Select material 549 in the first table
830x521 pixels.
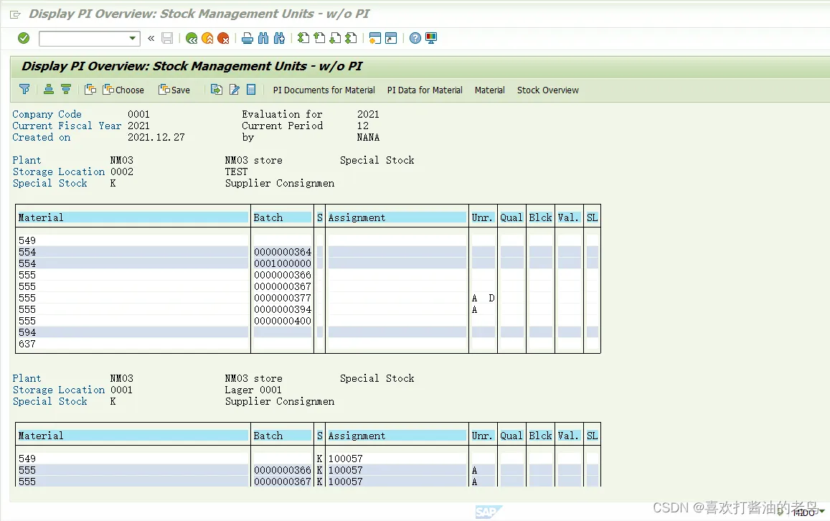[x=27, y=240]
